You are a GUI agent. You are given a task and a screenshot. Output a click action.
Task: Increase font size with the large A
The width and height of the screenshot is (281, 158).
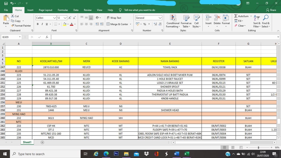[70, 18]
